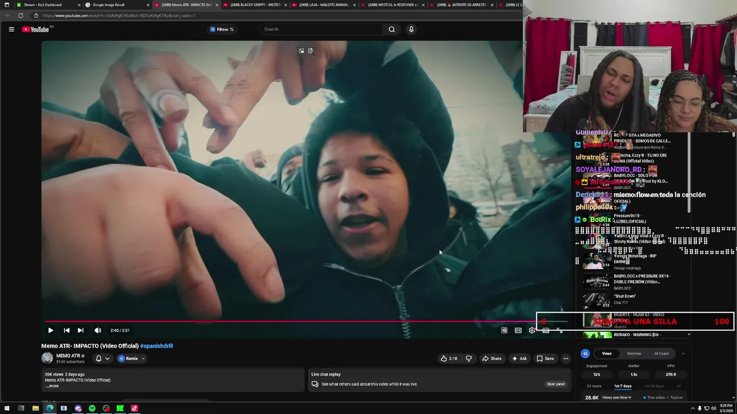737x414 pixels.
Task: Open the MEMO ATR channel name
Action: [68, 356]
